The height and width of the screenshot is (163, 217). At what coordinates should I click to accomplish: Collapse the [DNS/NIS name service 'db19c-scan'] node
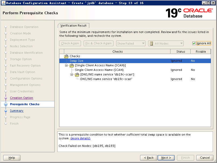[x=72, y=75]
